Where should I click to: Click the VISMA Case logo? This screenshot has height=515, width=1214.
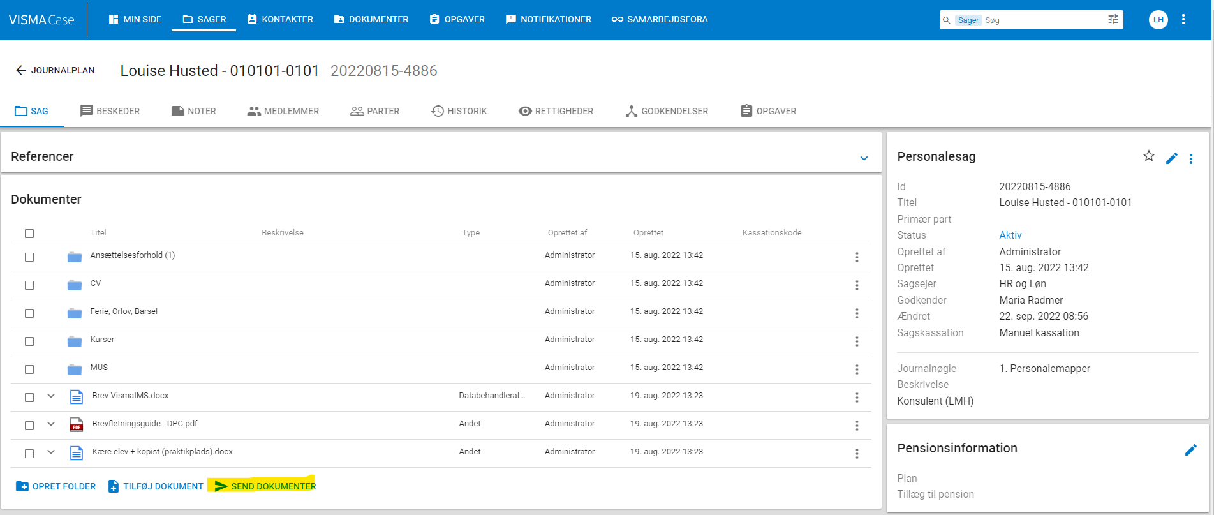[41, 20]
